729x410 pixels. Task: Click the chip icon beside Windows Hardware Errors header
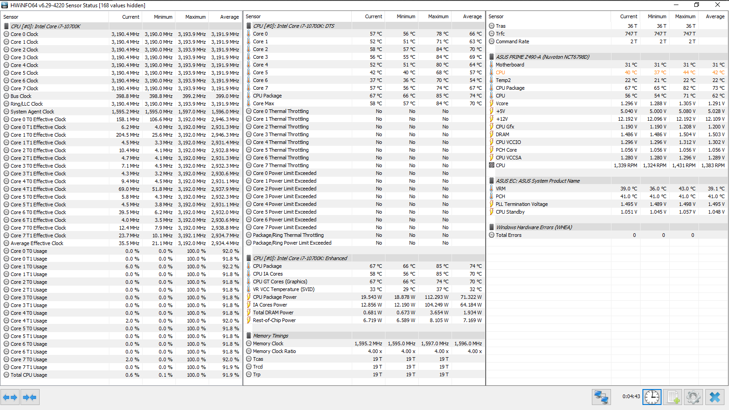[492, 227]
